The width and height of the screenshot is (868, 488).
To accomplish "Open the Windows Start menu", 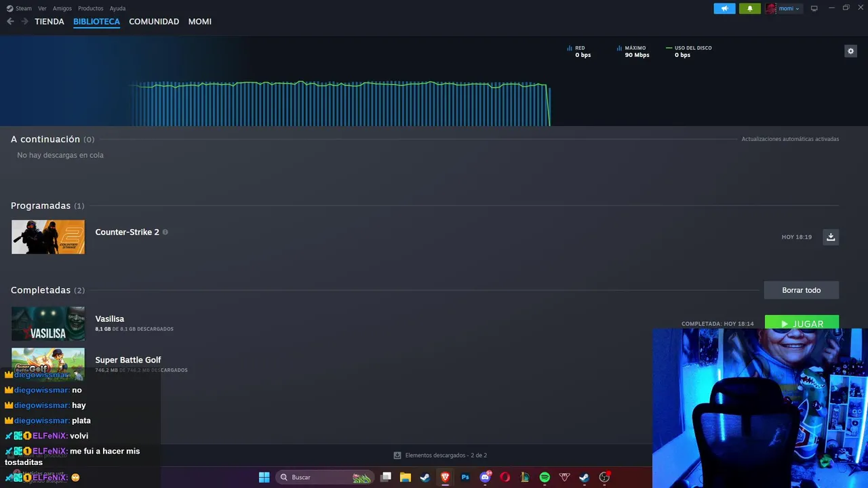I will (x=264, y=477).
